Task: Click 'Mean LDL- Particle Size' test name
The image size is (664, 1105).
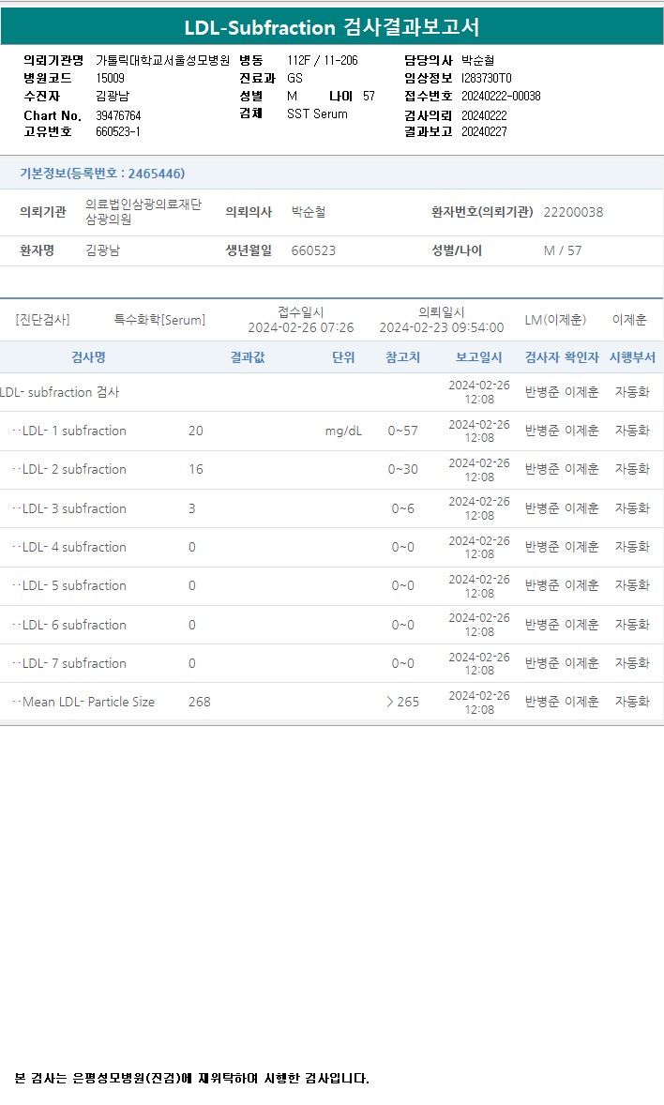Action: click(x=88, y=702)
